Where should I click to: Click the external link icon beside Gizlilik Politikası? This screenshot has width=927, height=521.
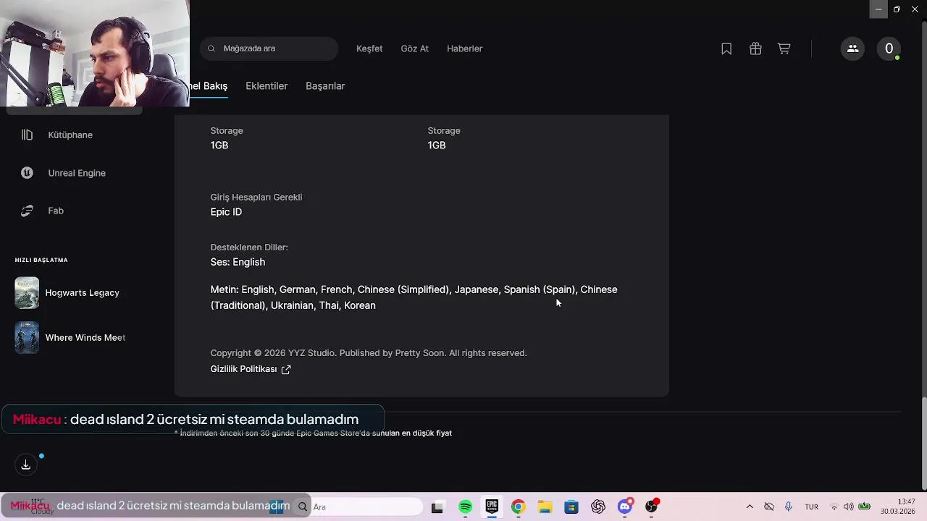pos(286,369)
